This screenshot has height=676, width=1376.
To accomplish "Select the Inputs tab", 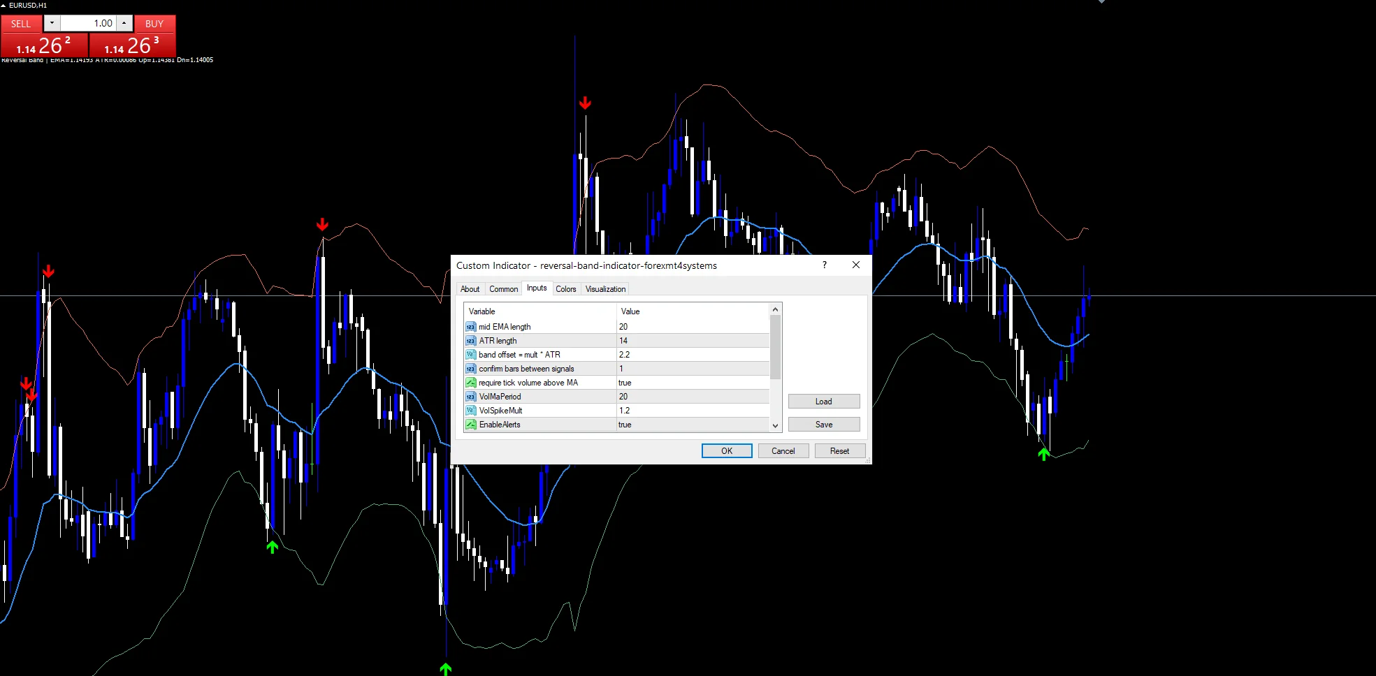I will [537, 288].
